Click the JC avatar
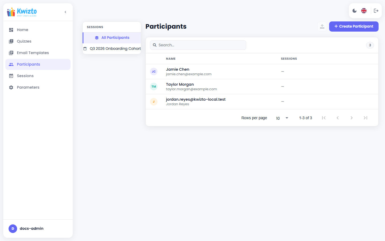Image resolution: width=385 pixels, height=241 pixels. click(x=154, y=71)
